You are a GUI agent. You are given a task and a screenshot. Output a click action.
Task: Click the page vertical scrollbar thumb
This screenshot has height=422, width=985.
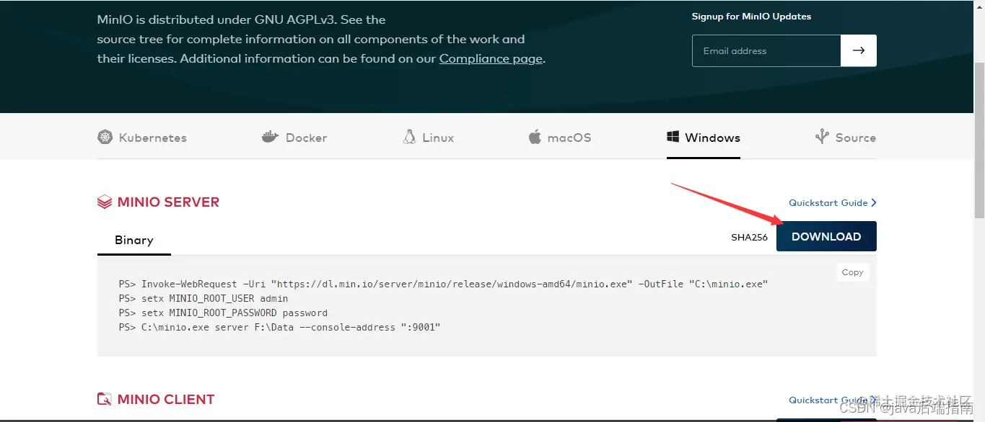pyautogui.click(x=979, y=140)
